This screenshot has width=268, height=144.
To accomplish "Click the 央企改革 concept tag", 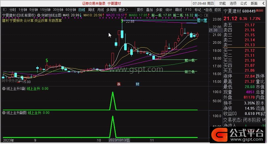I will coord(41,20).
